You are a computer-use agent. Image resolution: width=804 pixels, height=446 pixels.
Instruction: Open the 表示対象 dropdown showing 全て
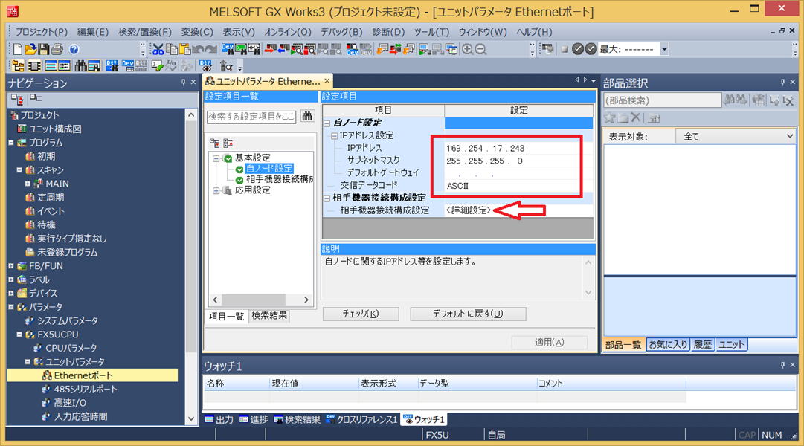[736, 136]
